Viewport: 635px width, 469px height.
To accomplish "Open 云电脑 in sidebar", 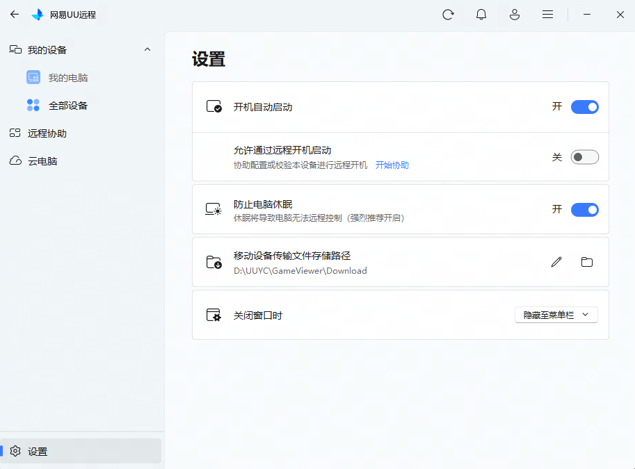I will click(x=42, y=161).
